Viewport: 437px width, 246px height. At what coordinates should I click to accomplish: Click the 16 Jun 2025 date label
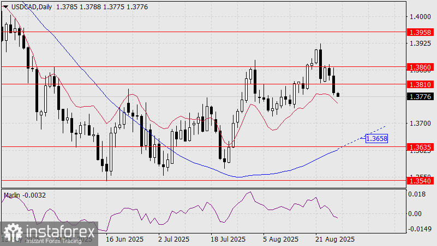tap(124, 239)
